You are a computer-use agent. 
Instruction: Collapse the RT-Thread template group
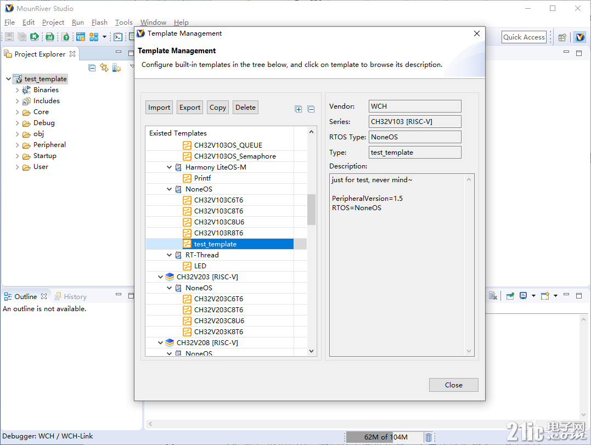point(169,255)
